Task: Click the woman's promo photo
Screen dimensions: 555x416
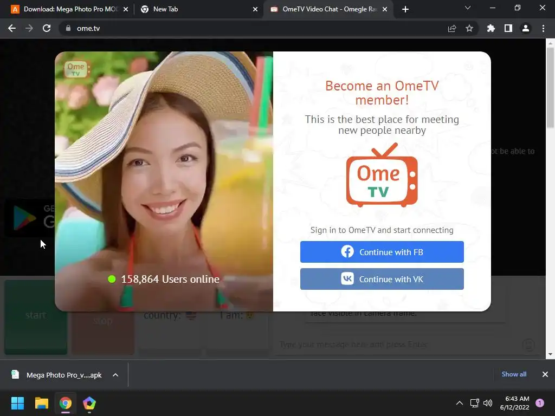Action: [164, 181]
